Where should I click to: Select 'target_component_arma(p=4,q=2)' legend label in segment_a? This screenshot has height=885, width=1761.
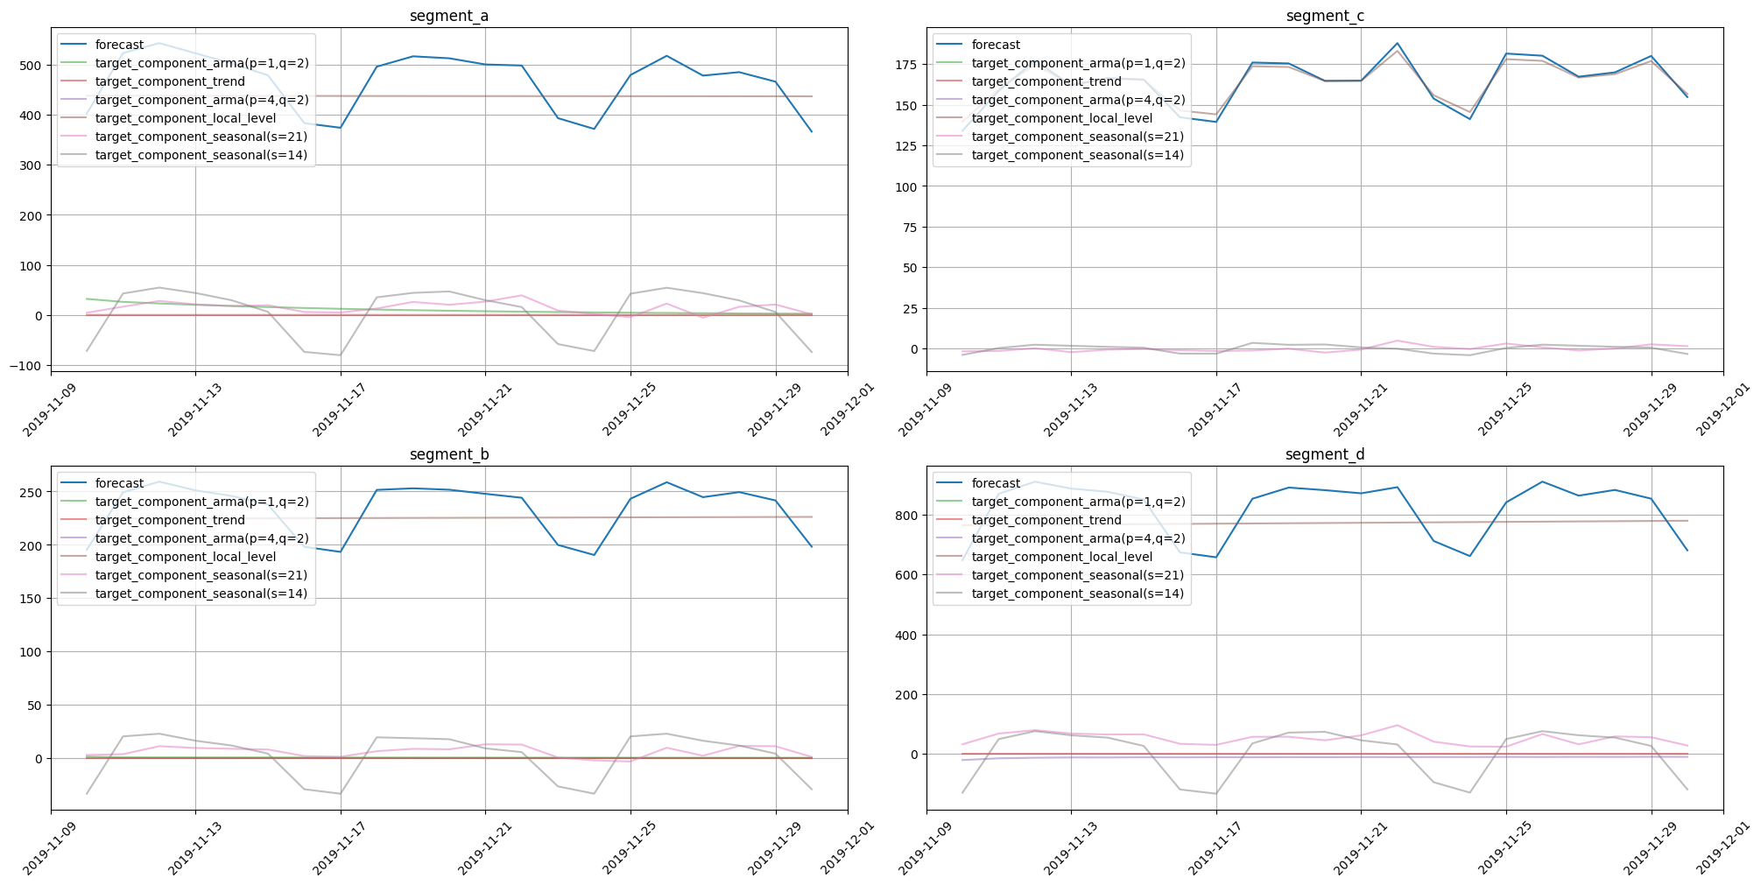click(x=201, y=100)
